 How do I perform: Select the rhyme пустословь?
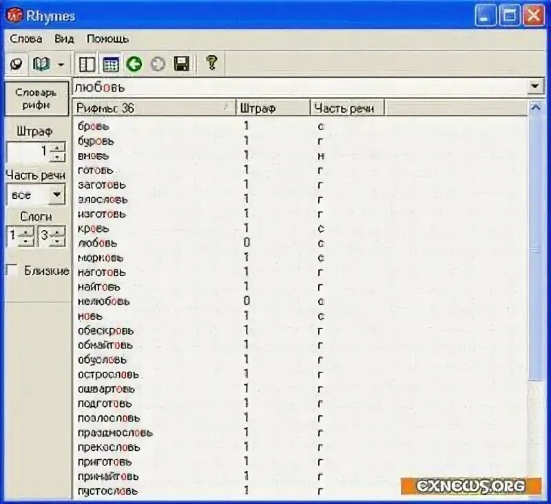click(x=107, y=492)
